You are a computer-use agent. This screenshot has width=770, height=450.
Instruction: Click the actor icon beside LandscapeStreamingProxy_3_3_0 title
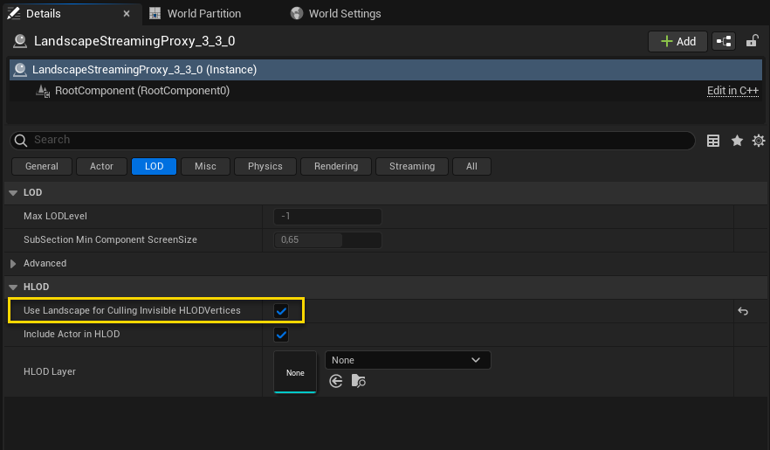click(x=19, y=41)
